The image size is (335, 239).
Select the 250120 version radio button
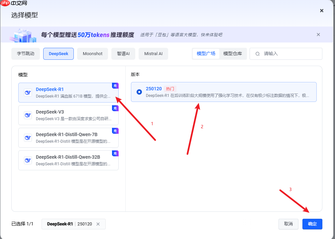(x=139, y=92)
